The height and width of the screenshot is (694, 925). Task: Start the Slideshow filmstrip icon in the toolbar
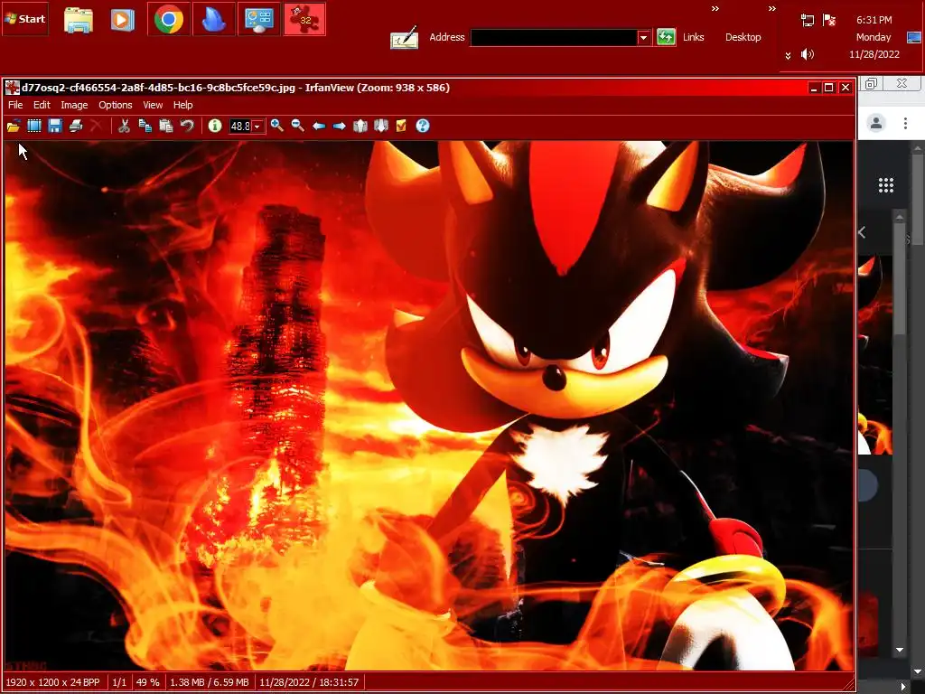pos(34,126)
